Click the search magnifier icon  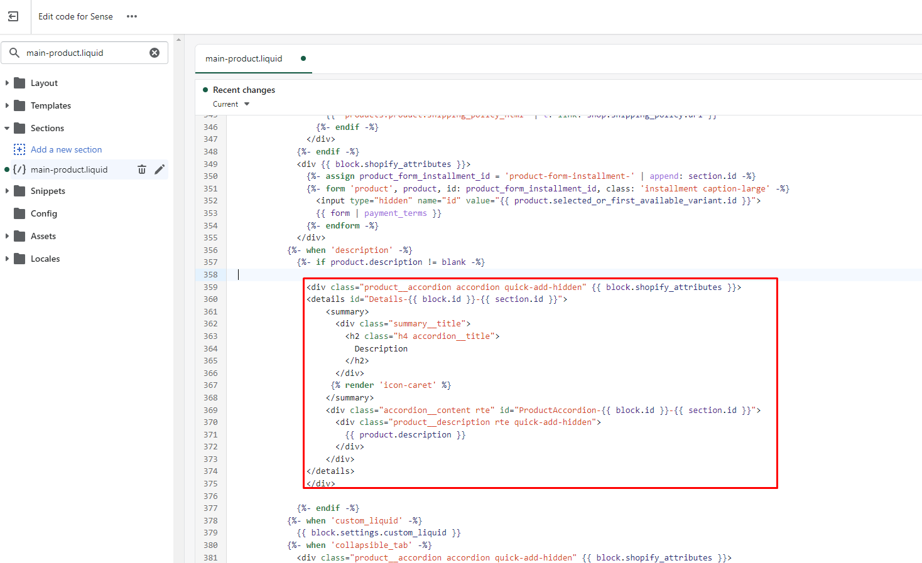point(14,53)
